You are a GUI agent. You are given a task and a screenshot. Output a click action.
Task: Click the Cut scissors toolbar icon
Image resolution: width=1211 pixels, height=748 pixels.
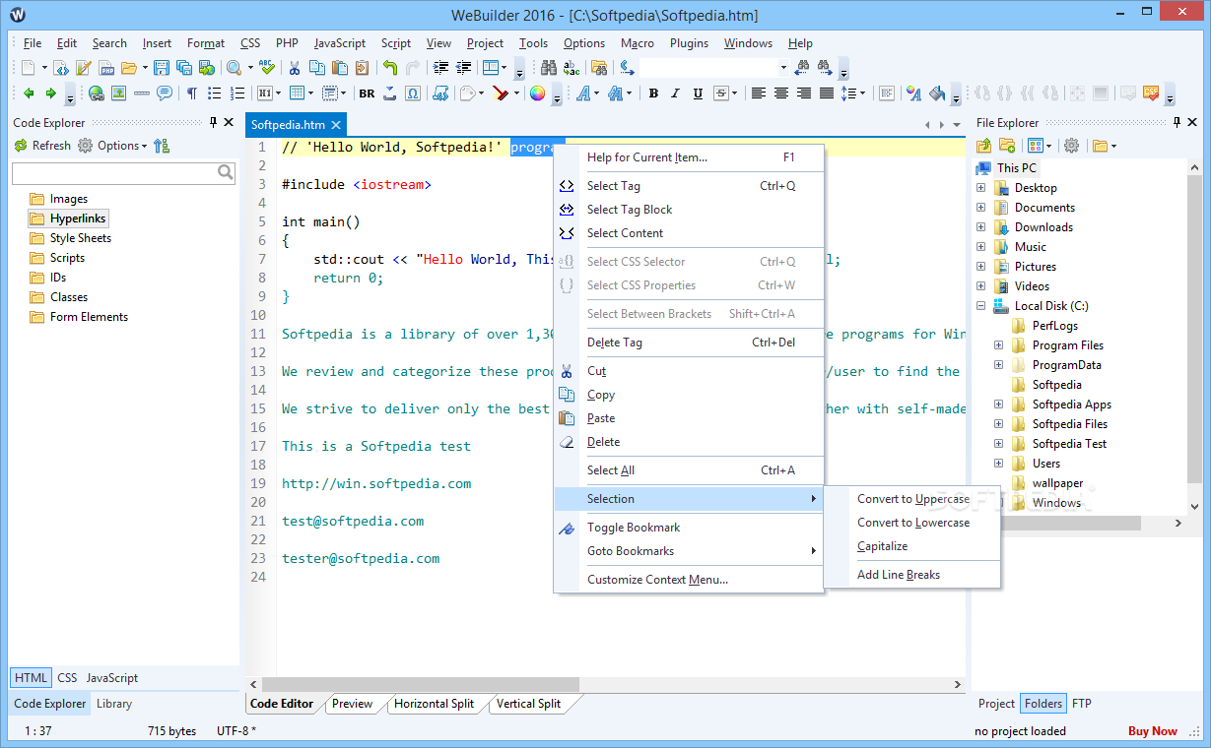click(294, 68)
